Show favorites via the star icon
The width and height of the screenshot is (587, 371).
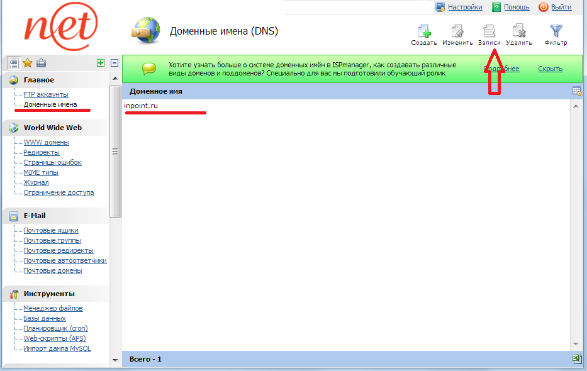point(28,63)
